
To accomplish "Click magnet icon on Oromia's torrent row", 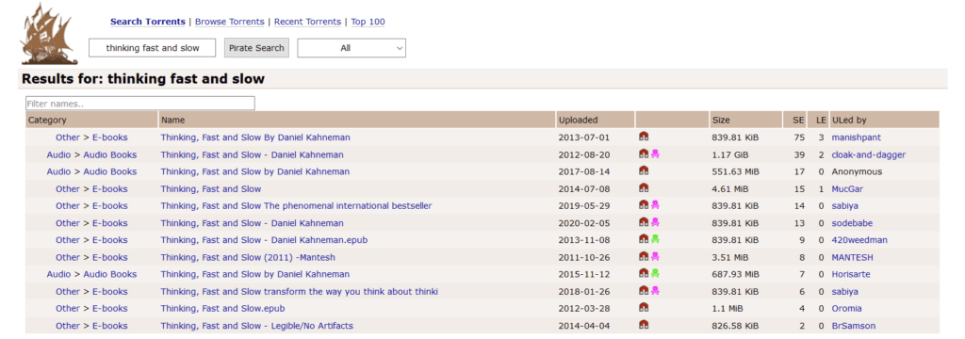I will coord(644,308).
